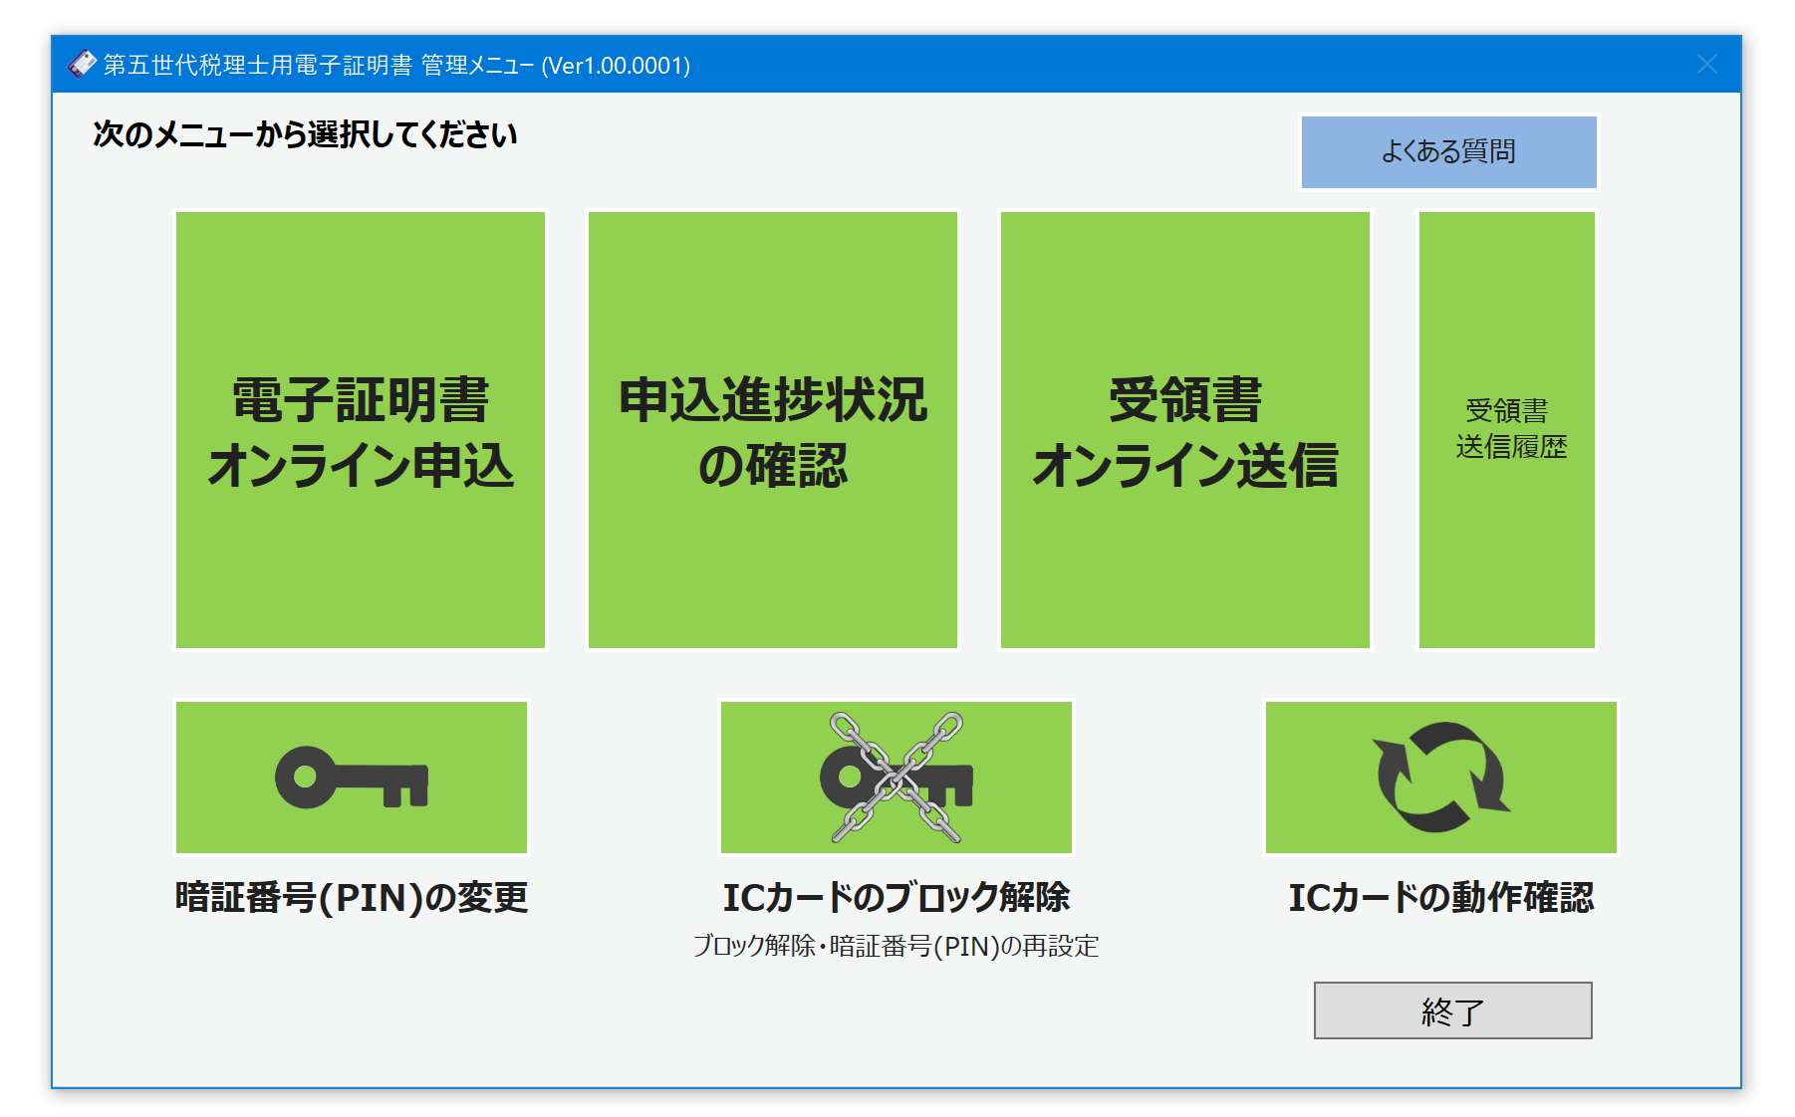The height and width of the screenshot is (1117, 1795).
Task: Click the key icon for PIN change
Action: click(351, 778)
